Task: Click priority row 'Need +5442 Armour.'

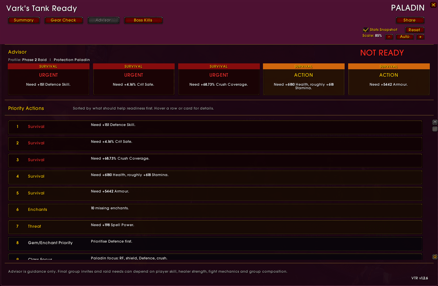Action: click(x=215, y=194)
